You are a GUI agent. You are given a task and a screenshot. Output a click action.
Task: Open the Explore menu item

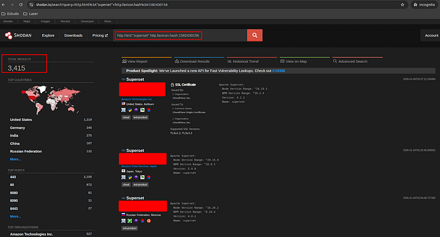click(48, 35)
